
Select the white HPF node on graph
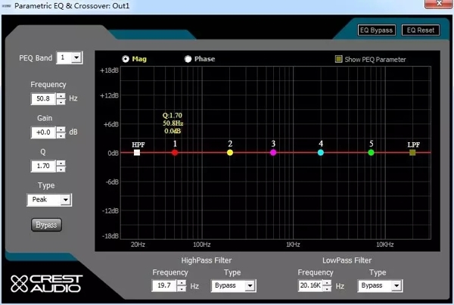coord(137,153)
